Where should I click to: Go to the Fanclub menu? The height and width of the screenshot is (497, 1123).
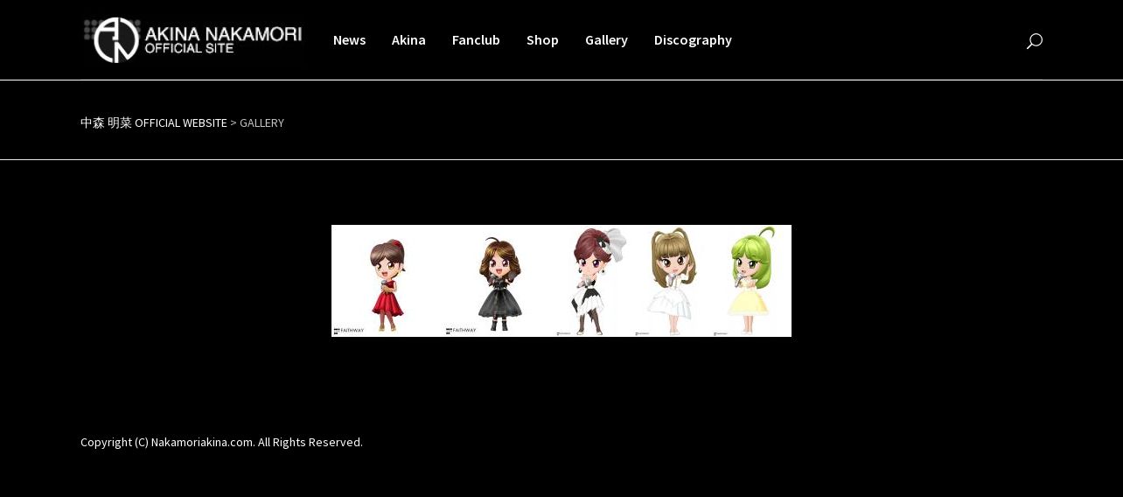[476, 39]
